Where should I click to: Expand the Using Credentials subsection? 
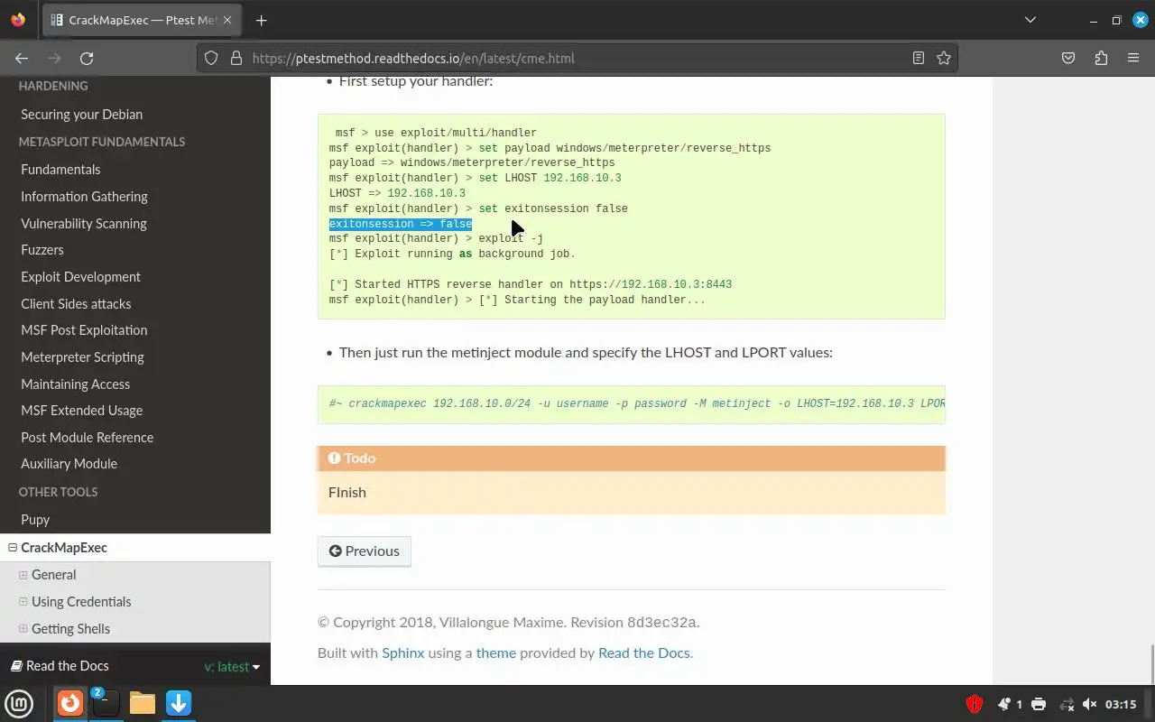coord(23,602)
